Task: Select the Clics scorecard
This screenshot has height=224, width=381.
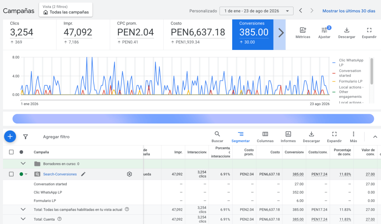Action: (x=30, y=35)
